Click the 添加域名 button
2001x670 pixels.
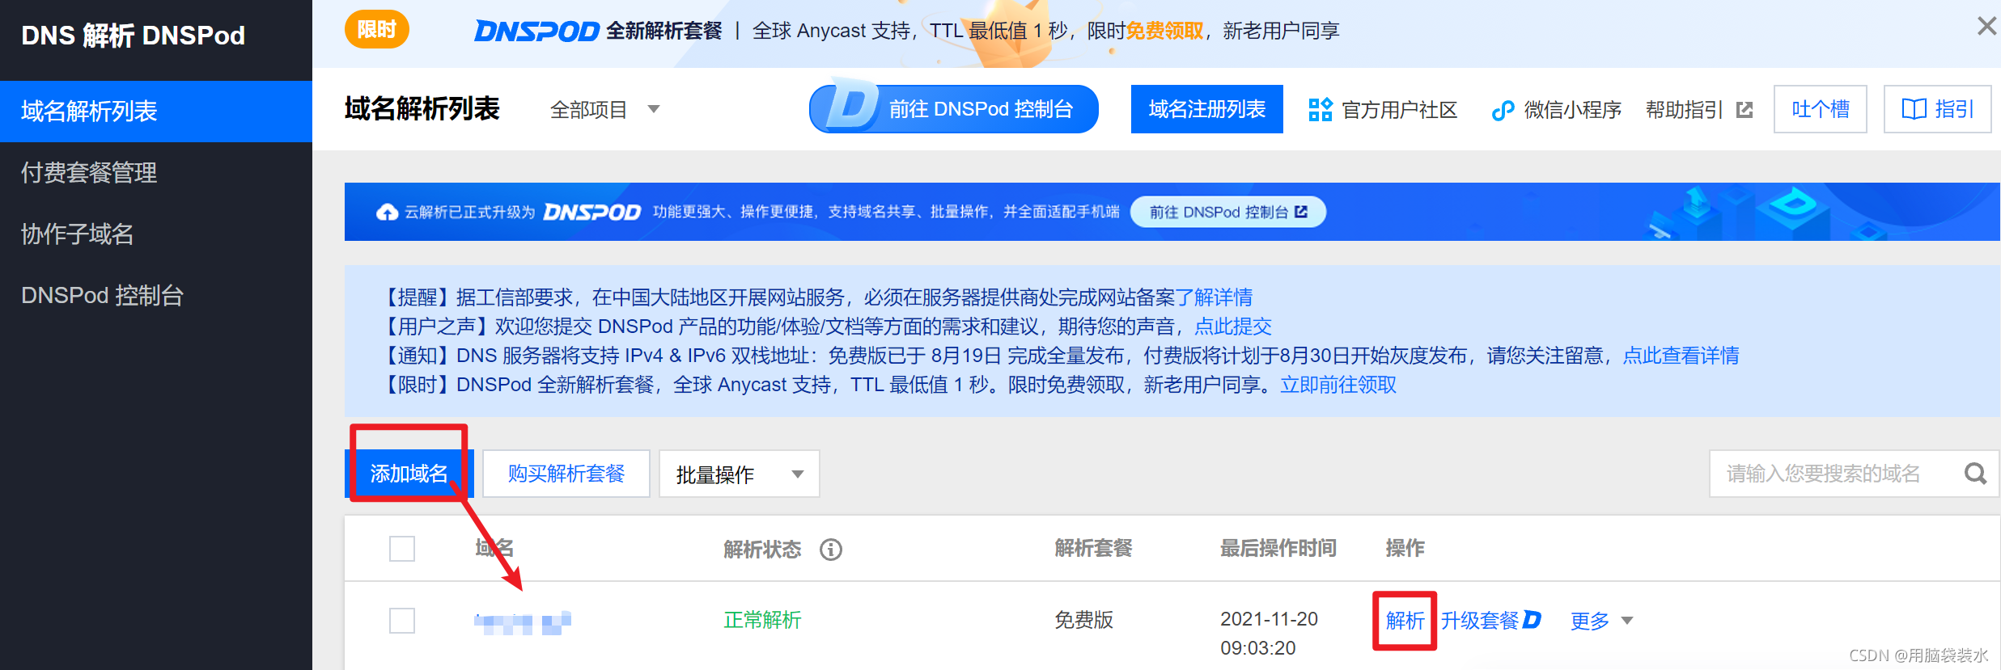pyautogui.click(x=409, y=474)
